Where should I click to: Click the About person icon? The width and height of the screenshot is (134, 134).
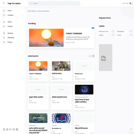point(4,22)
